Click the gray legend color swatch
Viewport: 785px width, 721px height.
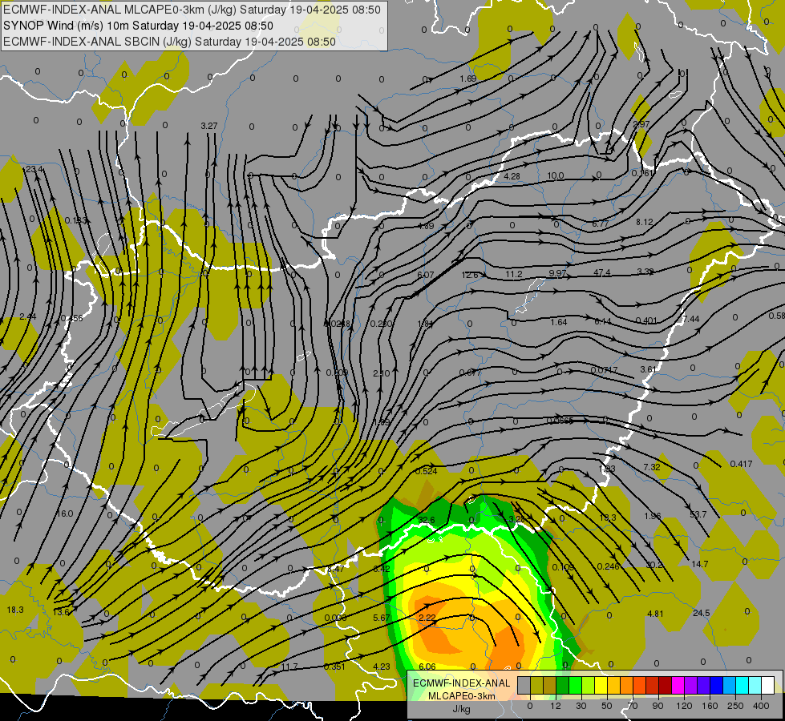click(524, 685)
